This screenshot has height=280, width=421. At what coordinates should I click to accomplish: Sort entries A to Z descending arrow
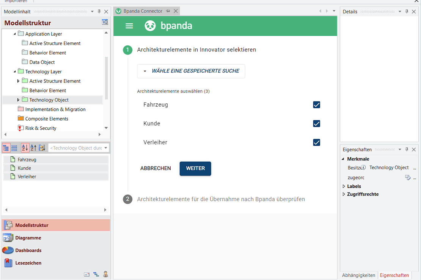click(25, 148)
